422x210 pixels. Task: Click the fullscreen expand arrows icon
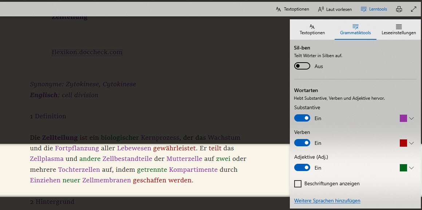click(x=414, y=9)
